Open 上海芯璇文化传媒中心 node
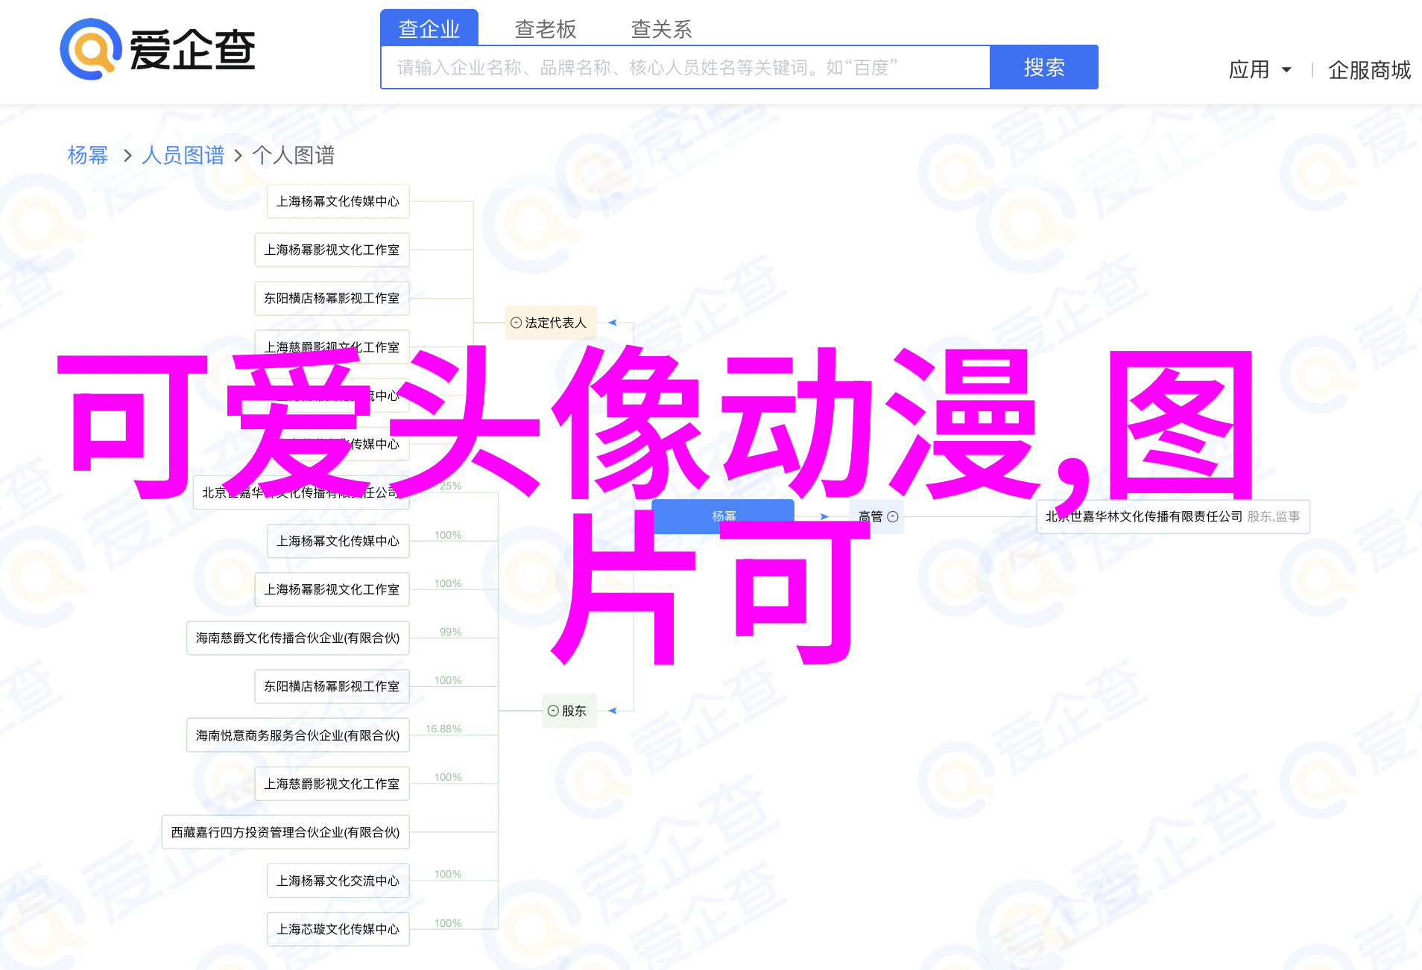This screenshot has width=1422, height=970. [338, 929]
